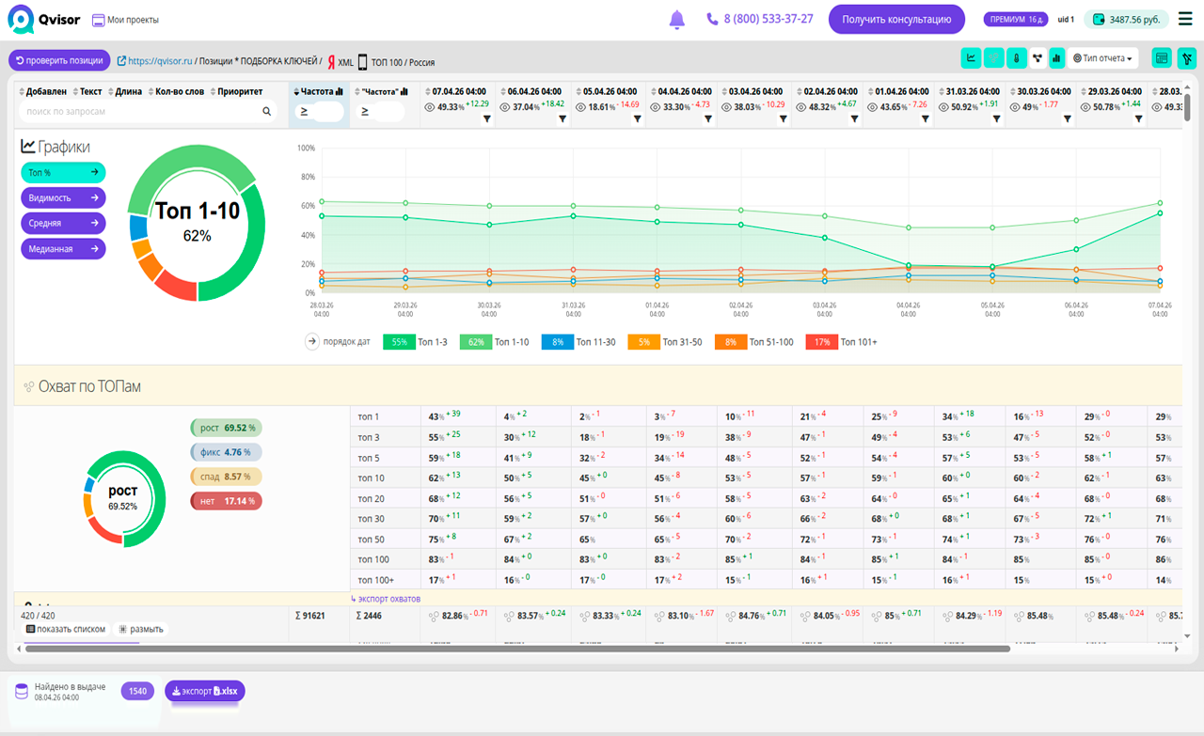1204x736 pixels.
Task: Toggle the Топ 11-30 legend series
Action: click(x=558, y=342)
